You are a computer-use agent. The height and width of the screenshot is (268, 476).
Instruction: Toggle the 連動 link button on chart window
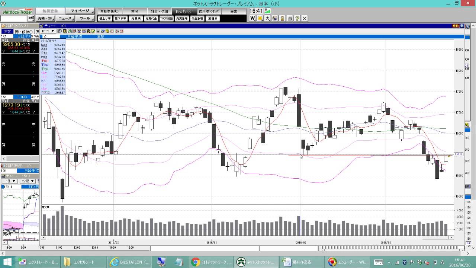click(x=456, y=26)
